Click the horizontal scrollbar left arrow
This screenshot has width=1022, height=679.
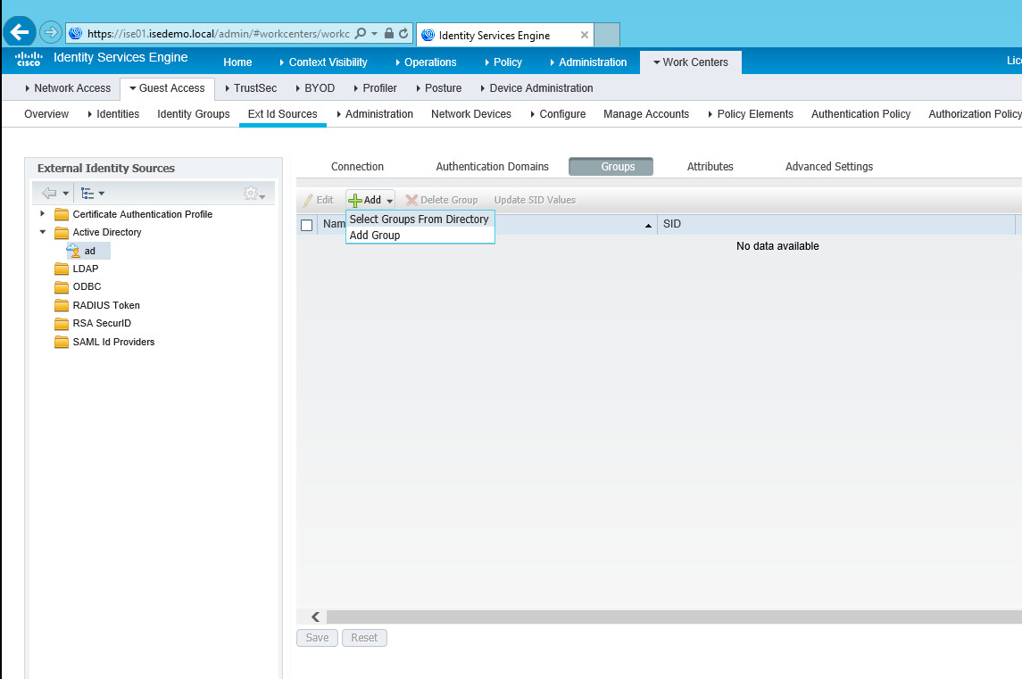[x=315, y=617]
